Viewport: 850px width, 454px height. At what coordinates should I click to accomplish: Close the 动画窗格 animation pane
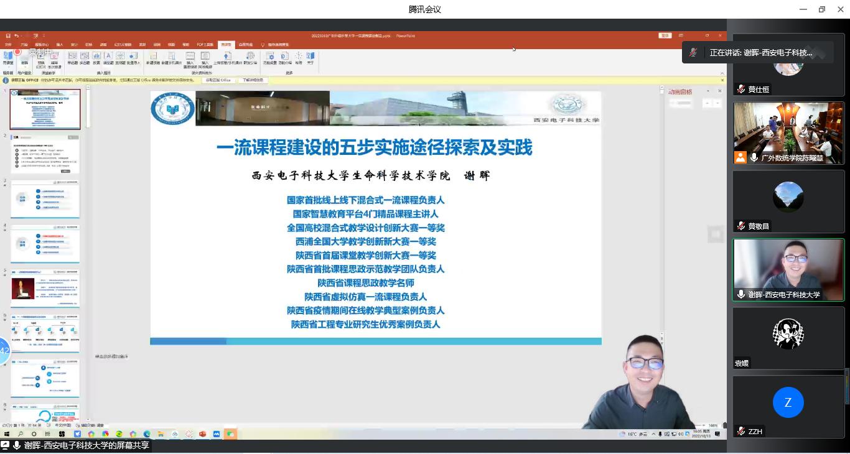(720, 91)
